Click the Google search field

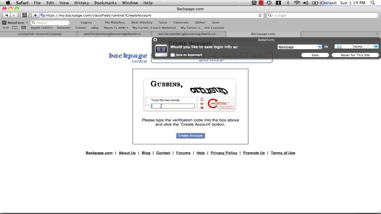(x=322, y=15)
